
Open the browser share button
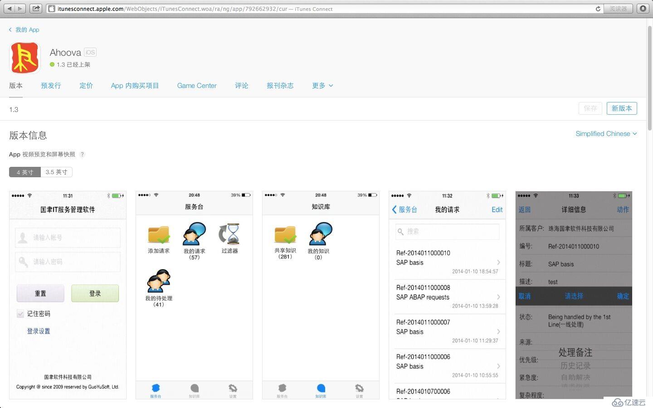tap(36, 9)
